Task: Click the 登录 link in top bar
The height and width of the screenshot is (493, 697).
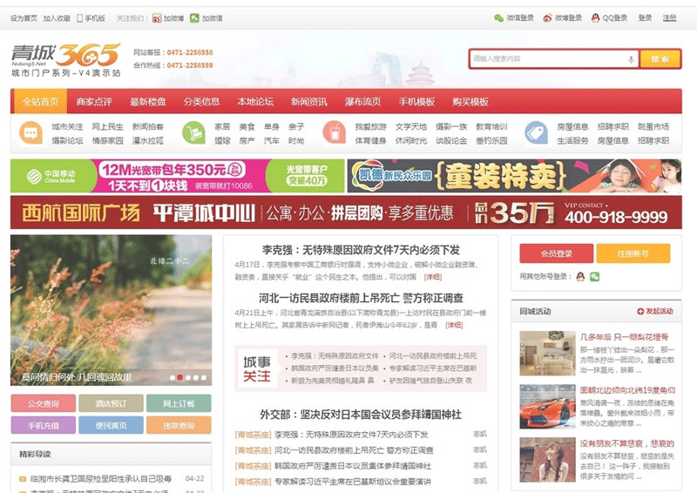Action: pyautogui.click(x=645, y=17)
